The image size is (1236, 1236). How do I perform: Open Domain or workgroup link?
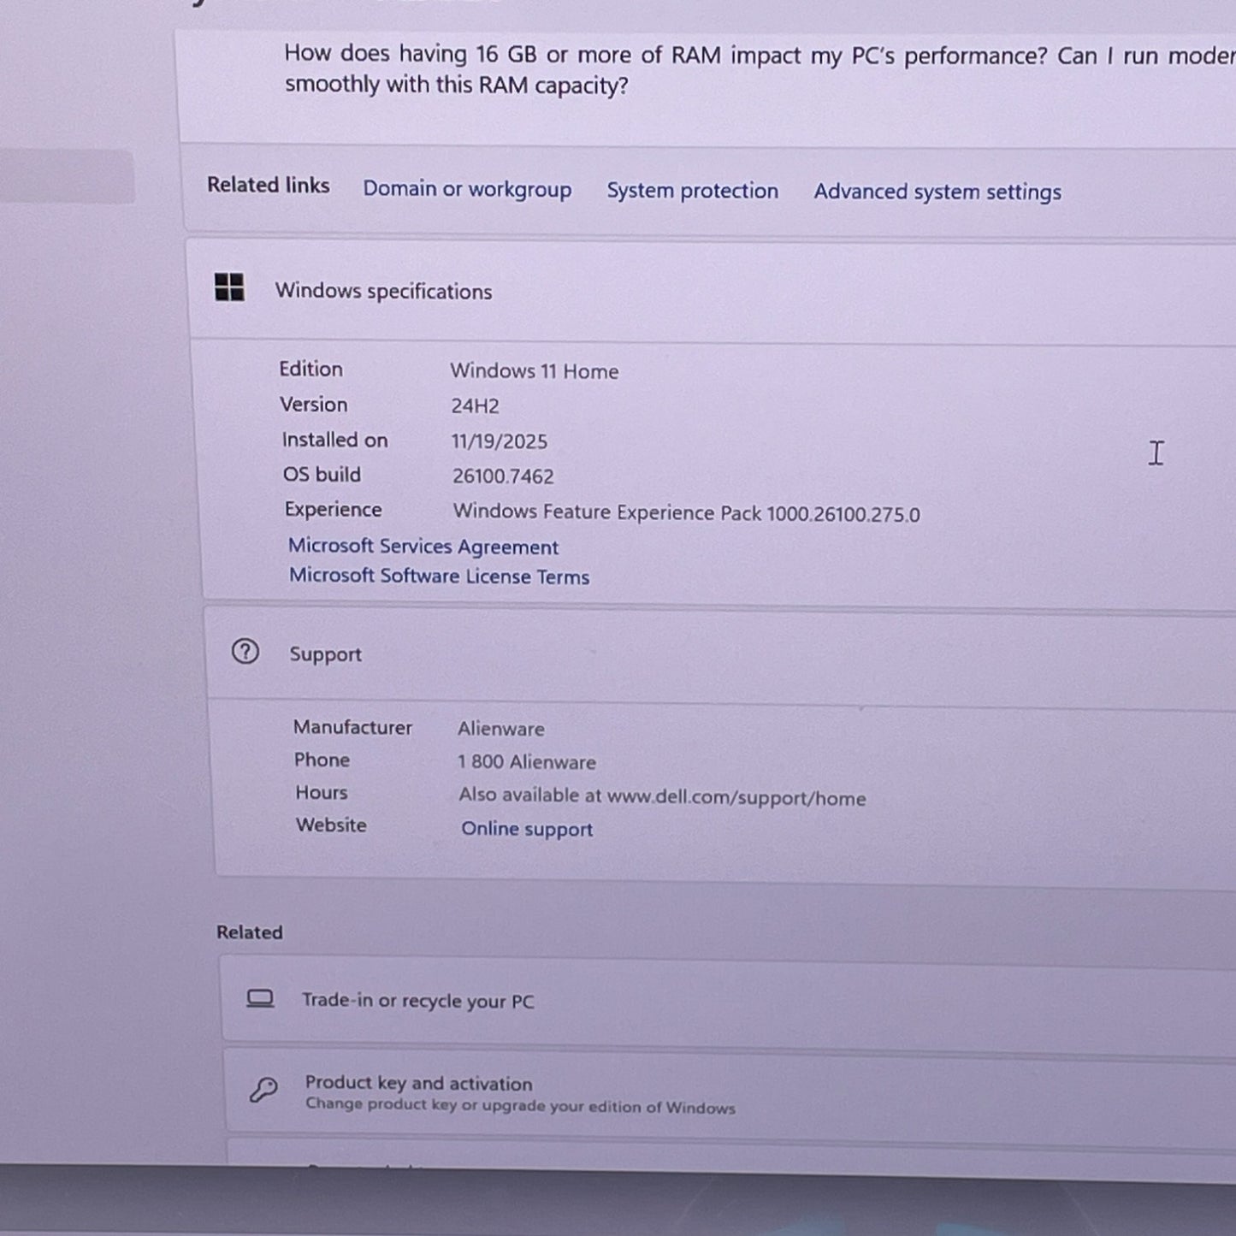[467, 189]
